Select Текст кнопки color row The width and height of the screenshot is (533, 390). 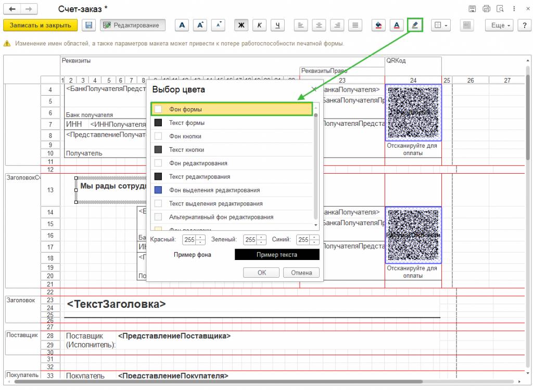(x=231, y=150)
